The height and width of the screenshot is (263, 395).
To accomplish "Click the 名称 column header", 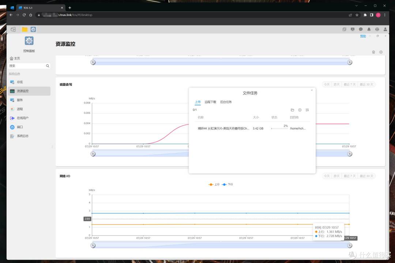I will pyautogui.click(x=200, y=118).
